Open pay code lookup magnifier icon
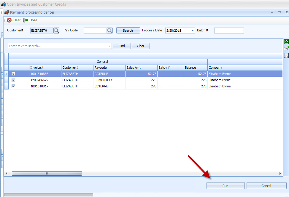 (110, 30)
